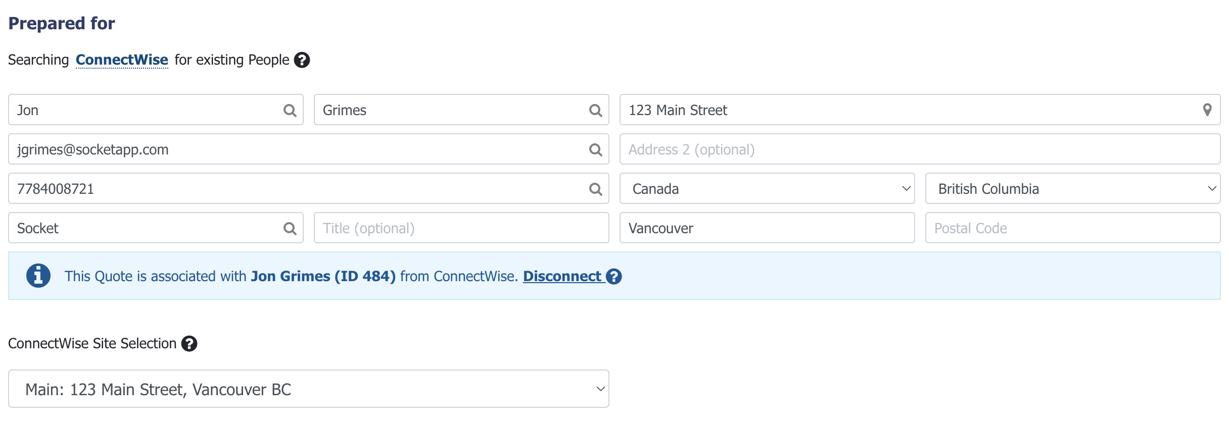Focus the Address 2 (optional) field
The width and height of the screenshot is (1229, 425).
[920, 149]
